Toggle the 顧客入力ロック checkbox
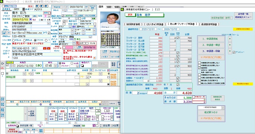 pyautogui.click(x=3, y=6)
